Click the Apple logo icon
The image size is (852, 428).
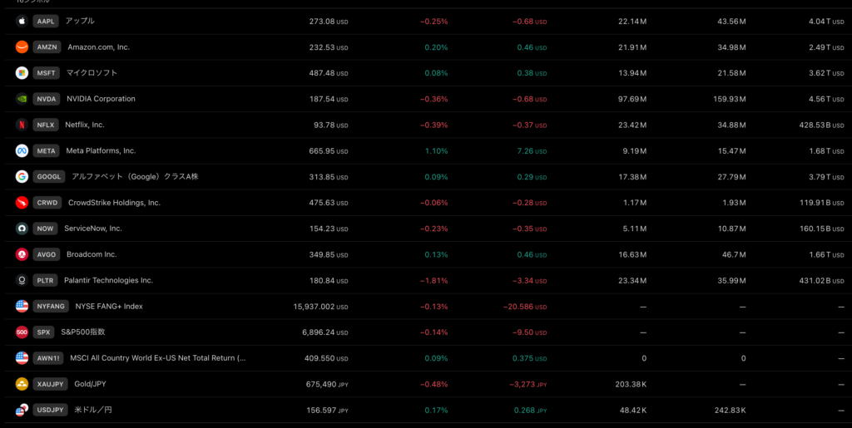pyautogui.click(x=22, y=21)
